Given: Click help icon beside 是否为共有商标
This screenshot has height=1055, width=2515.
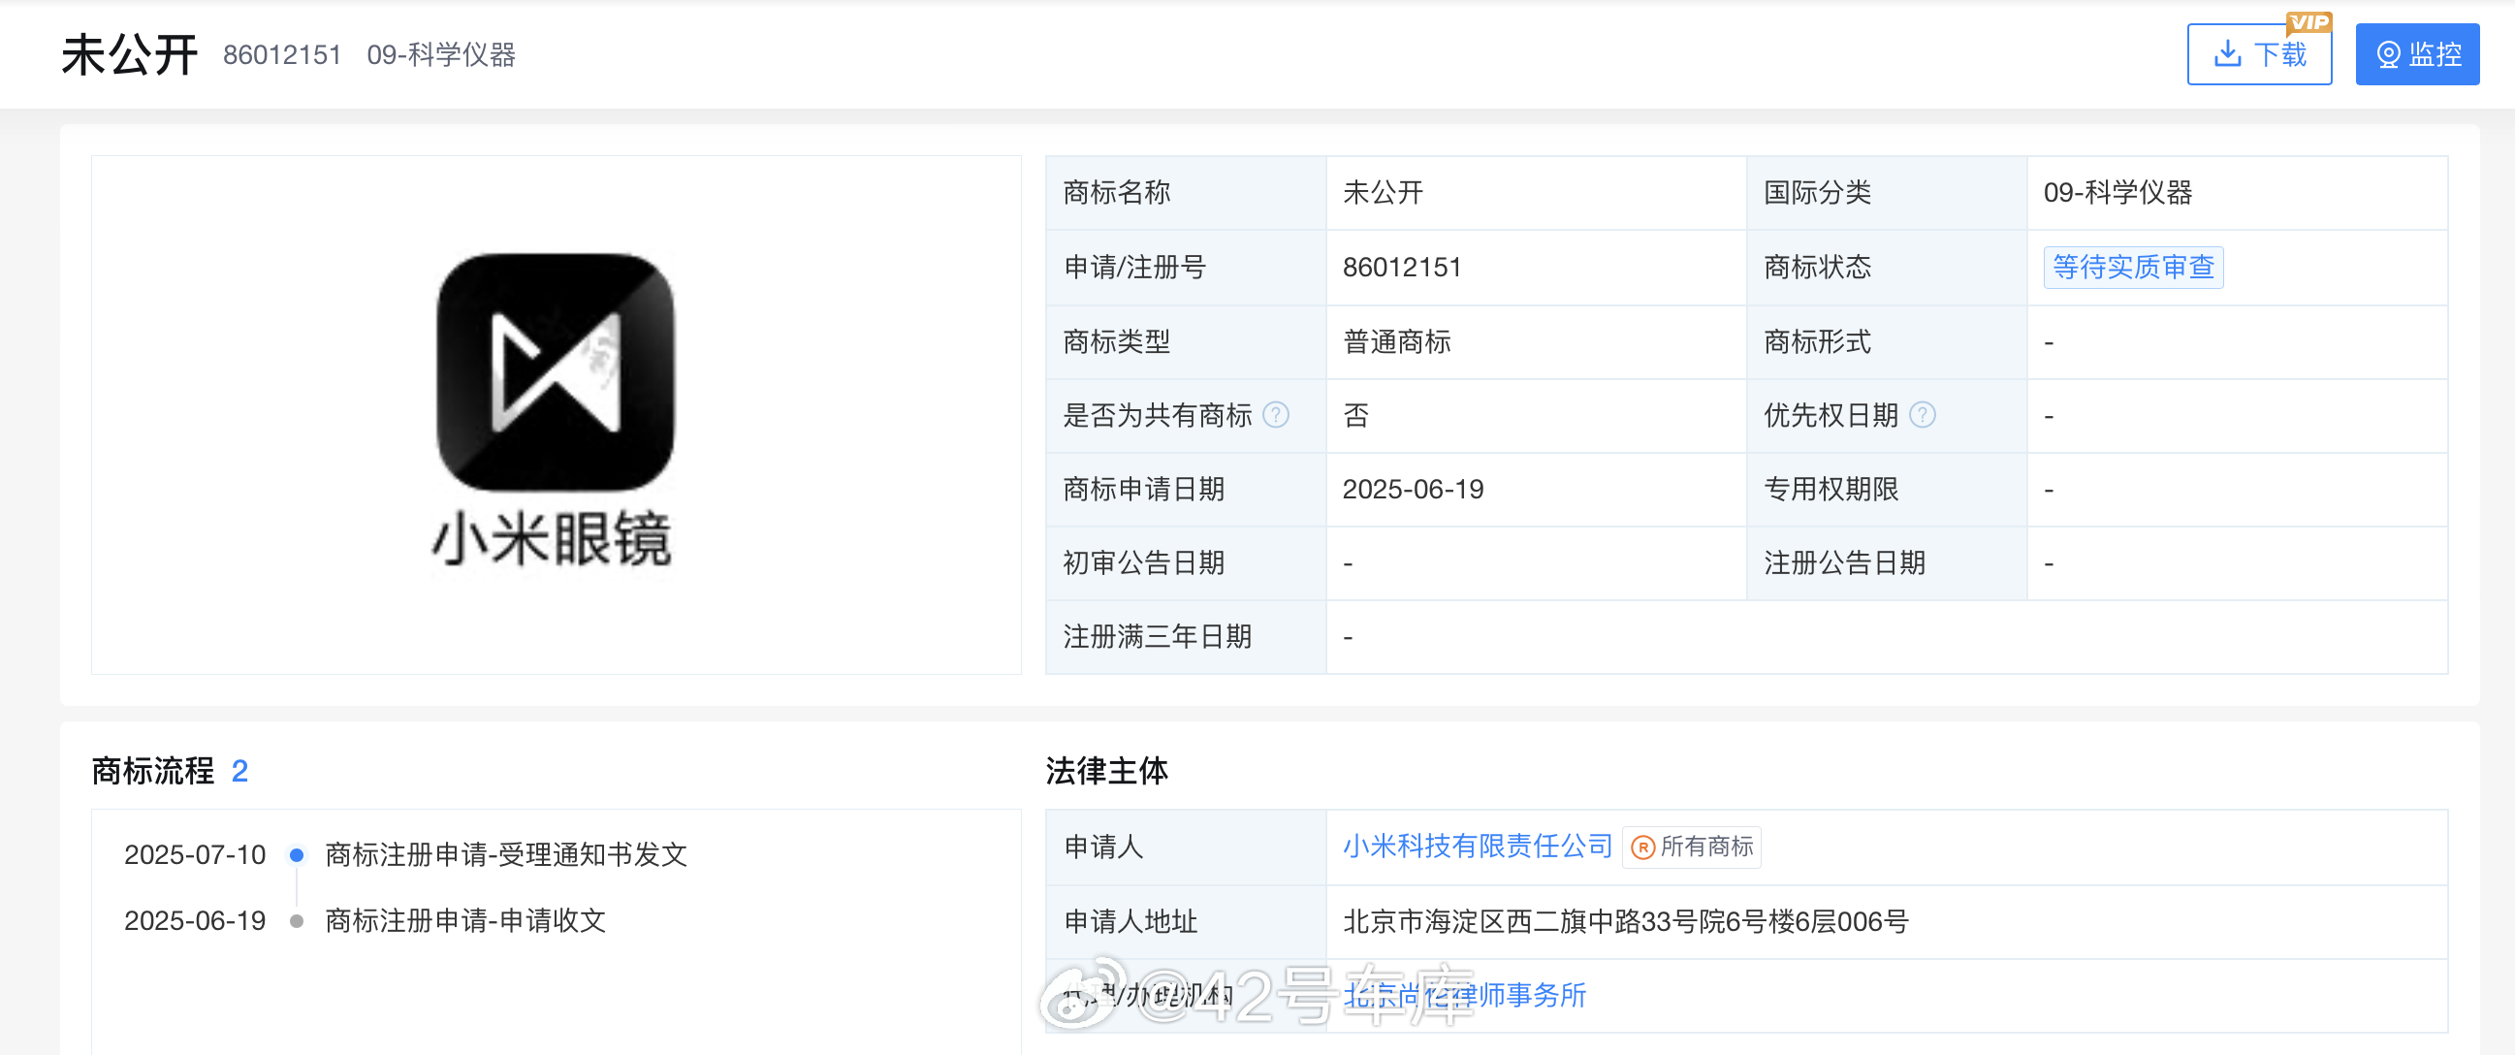Looking at the screenshot, I should [x=1275, y=415].
